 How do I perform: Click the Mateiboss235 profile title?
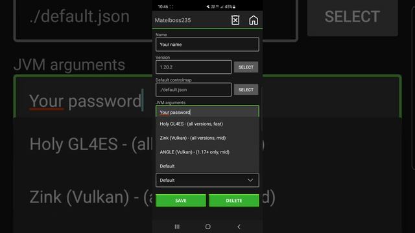(172, 20)
